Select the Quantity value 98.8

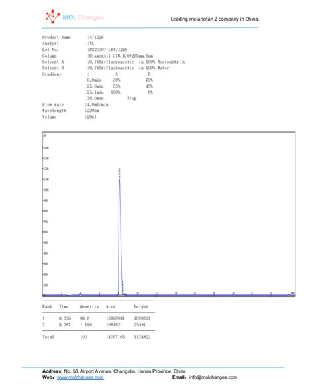coord(85,318)
